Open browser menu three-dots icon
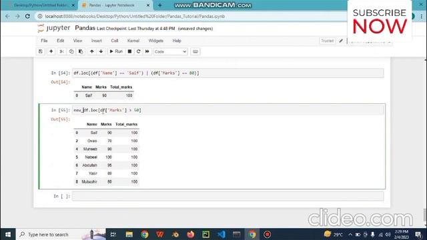The image size is (427, 240). [x=421, y=16]
